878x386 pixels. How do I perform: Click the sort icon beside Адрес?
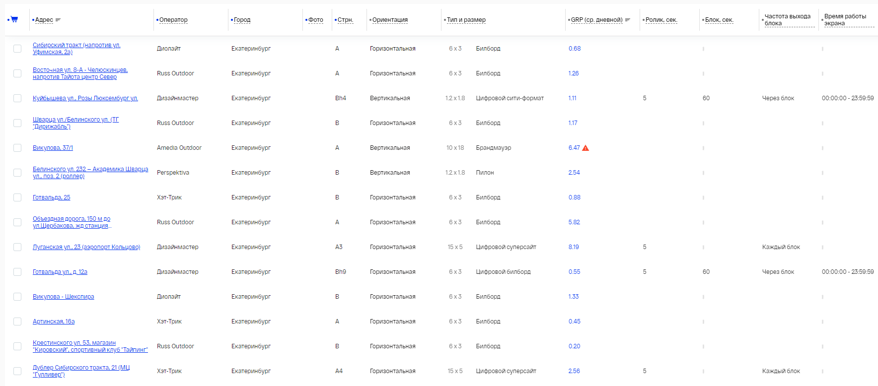click(x=58, y=20)
